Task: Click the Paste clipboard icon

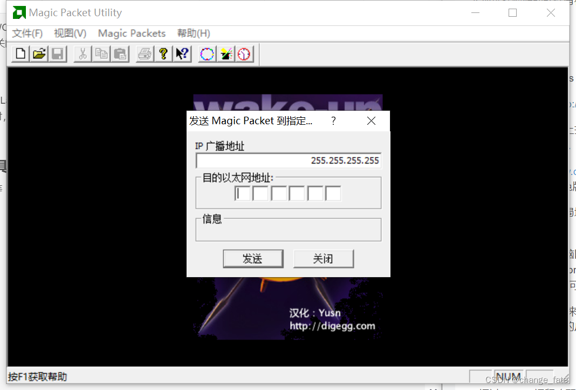Action: click(120, 53)
